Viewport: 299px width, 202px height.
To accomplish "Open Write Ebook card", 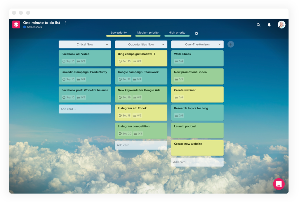I will [197, 58].
